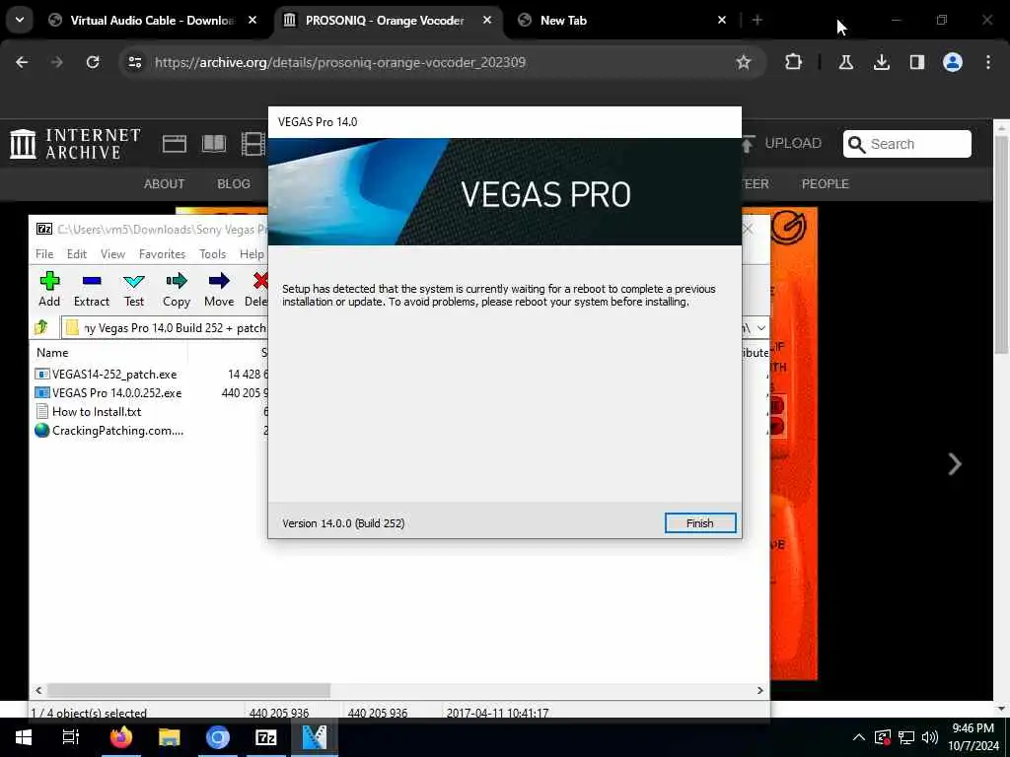Image resolution: width=1010 pixels, height=757 pixels.
Task: Open 7-Zip from the taskbar
Action: pyautogui.click(x=266, y=737)
